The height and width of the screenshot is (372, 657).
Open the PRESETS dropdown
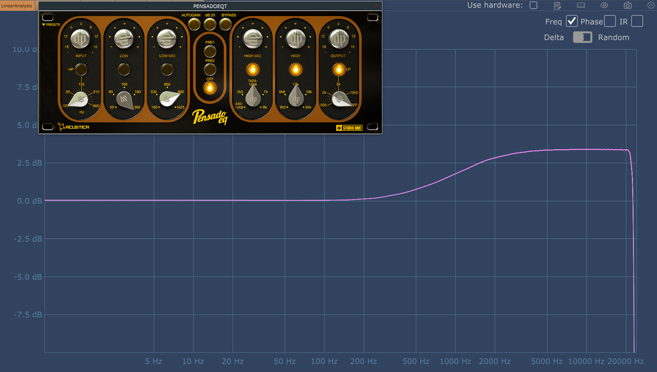pos(51,25)
